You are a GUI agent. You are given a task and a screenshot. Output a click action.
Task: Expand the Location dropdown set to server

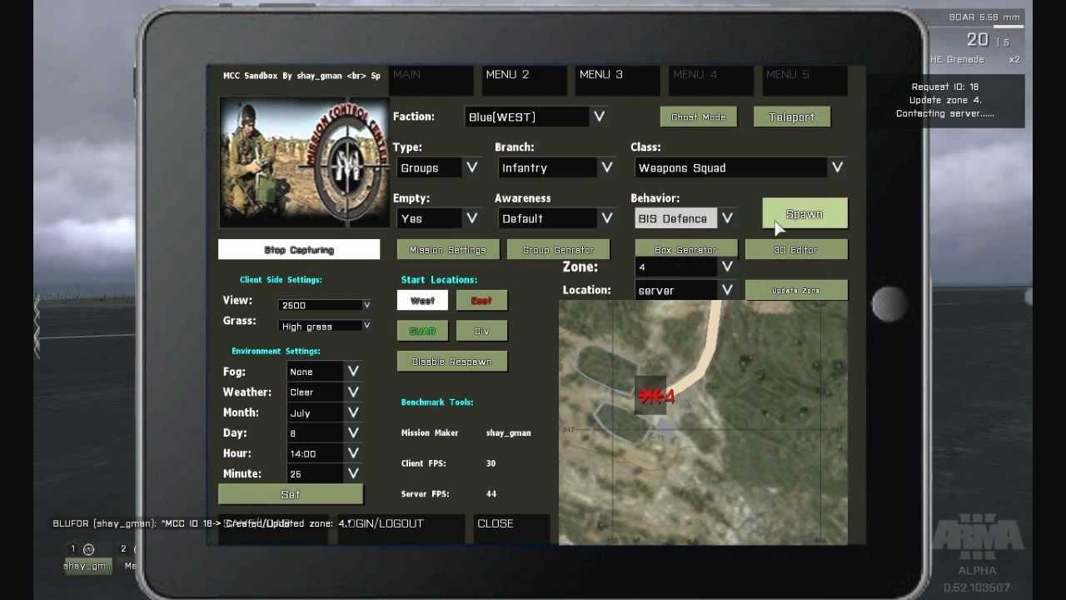pos(685,290)
